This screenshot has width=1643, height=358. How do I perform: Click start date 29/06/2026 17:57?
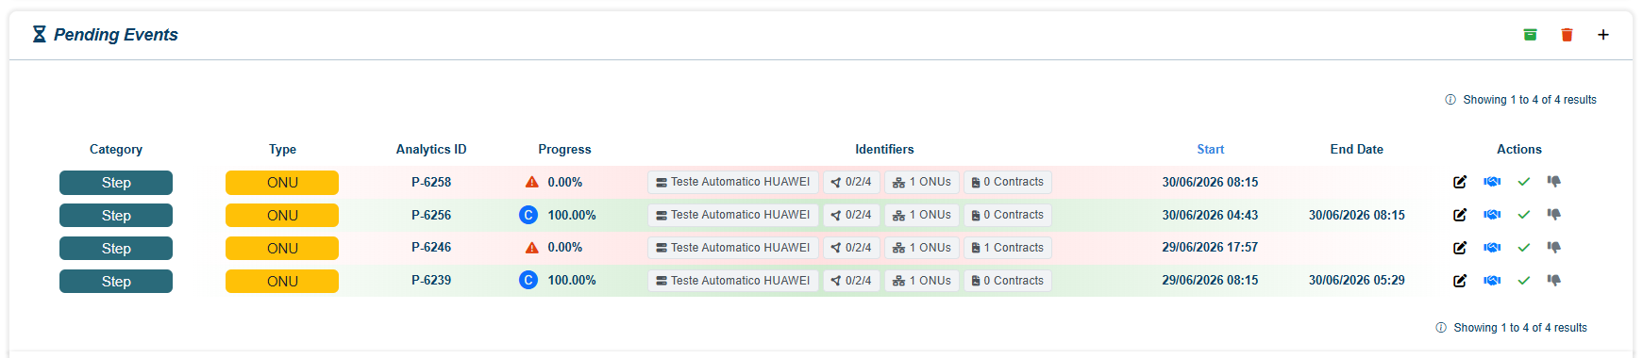point(1210,248)
